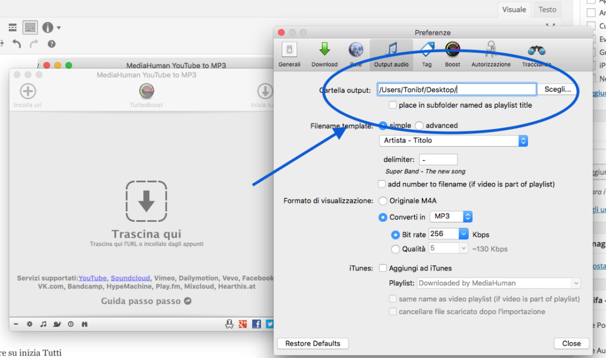Click the Trascina qui drop area
The height and width of the screenshot is (358, 606).
pos(146,201)
